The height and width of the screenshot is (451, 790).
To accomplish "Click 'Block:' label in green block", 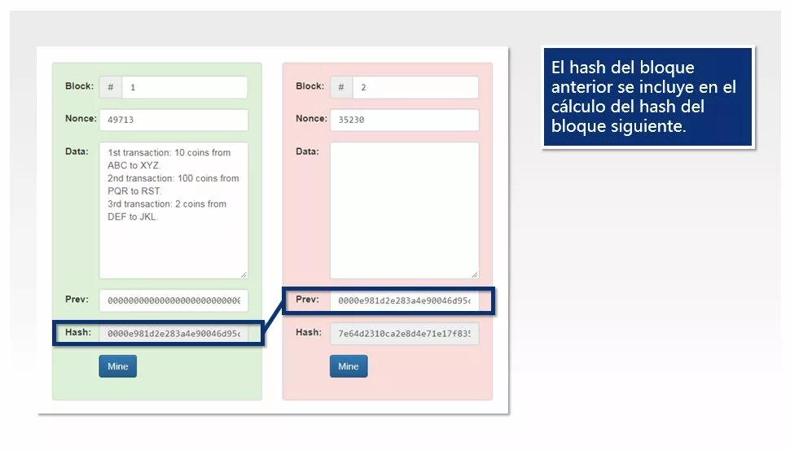I will pos(79,86).
